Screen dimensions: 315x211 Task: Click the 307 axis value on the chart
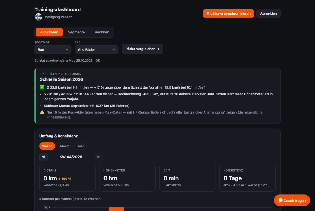[47, 207]
